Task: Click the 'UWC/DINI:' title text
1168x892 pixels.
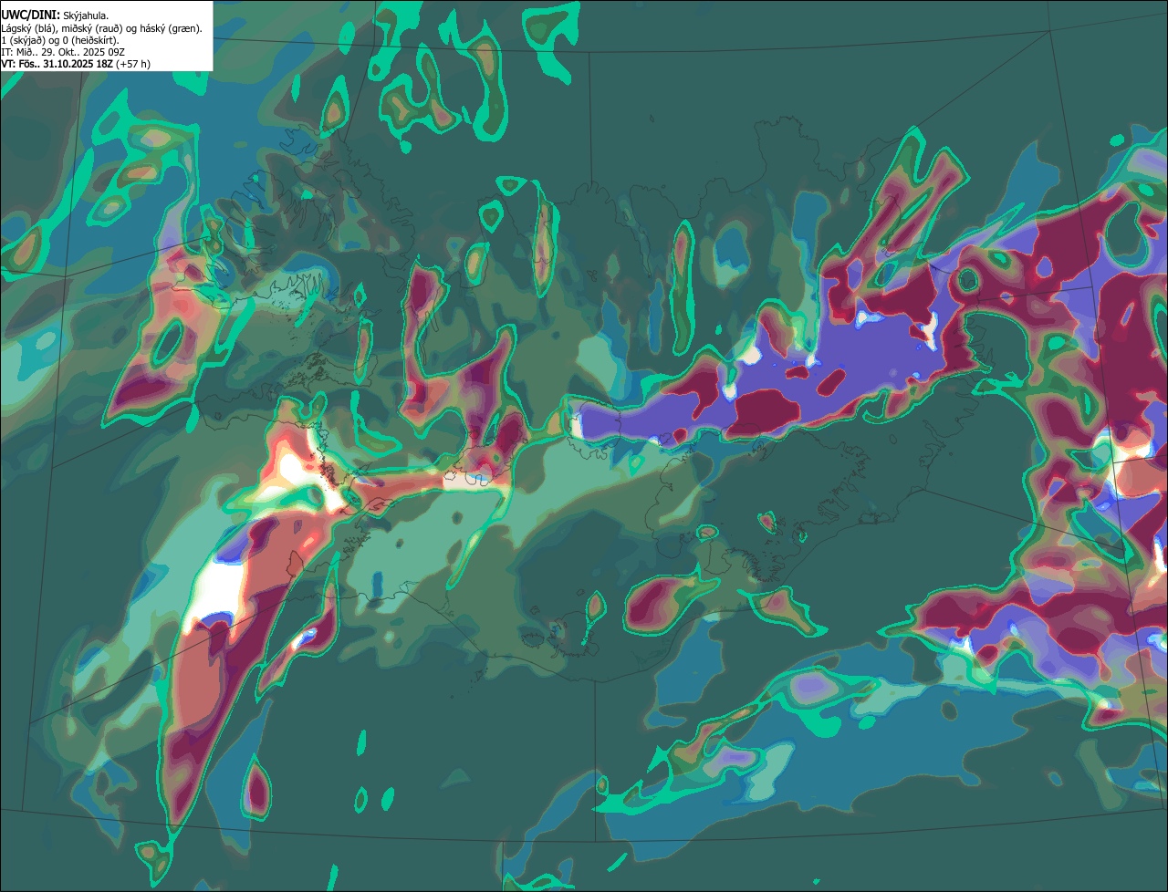Action: coord(31,16)
